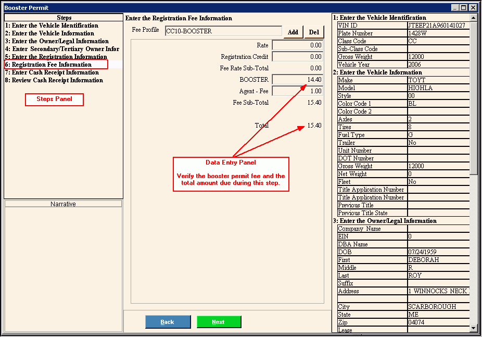Select the Agent - Fee field
482x337 pixels.
click(297, 91)
